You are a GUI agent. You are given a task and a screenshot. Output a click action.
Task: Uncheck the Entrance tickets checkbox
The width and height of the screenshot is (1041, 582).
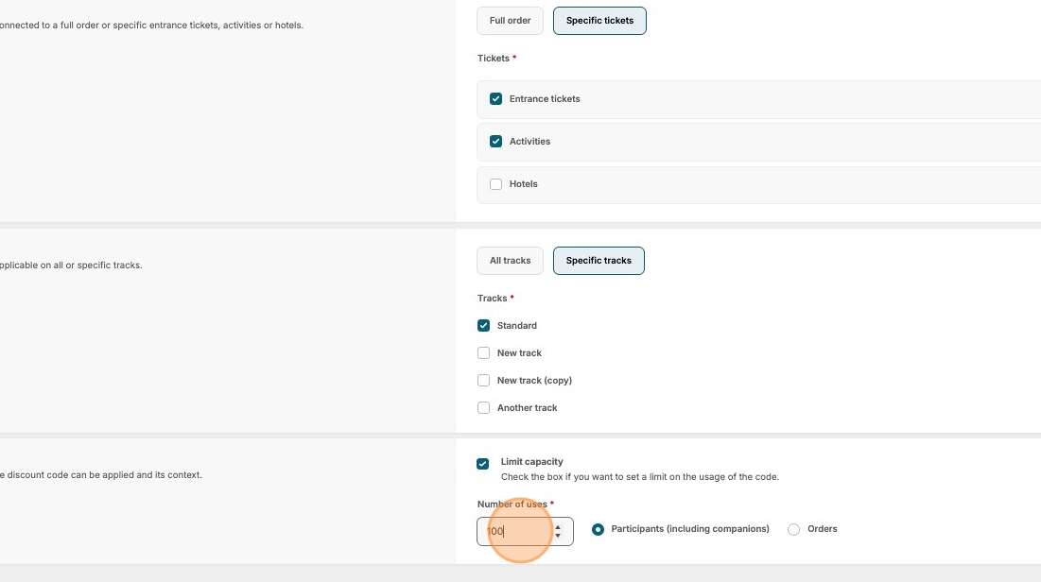point(495,99)
